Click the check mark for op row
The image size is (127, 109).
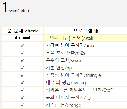tap(22, 68)
